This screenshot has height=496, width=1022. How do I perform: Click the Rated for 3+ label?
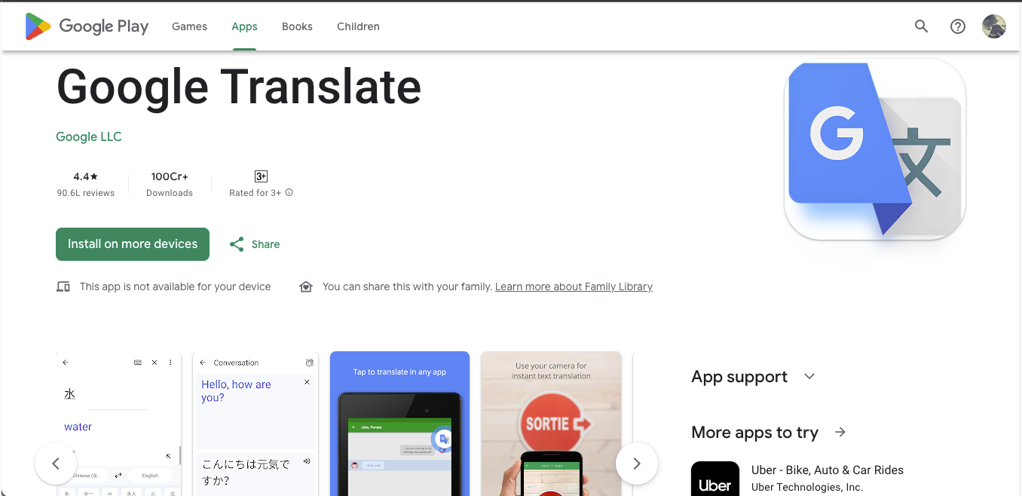click(255, 194)
